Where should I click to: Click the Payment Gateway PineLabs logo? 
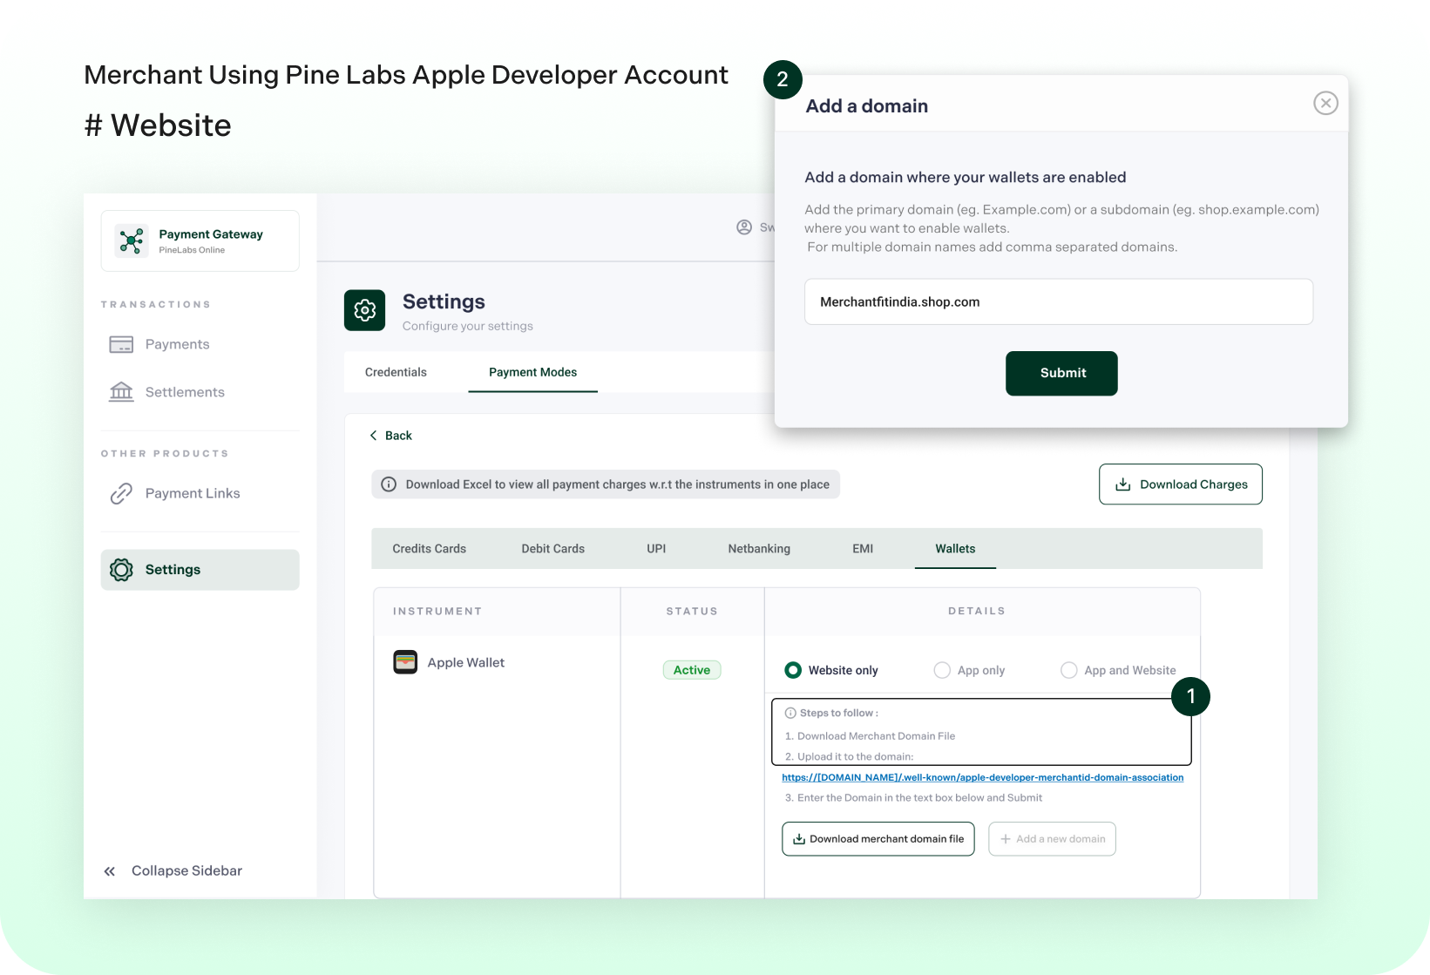pyautogui.click(x=131, y=240)
